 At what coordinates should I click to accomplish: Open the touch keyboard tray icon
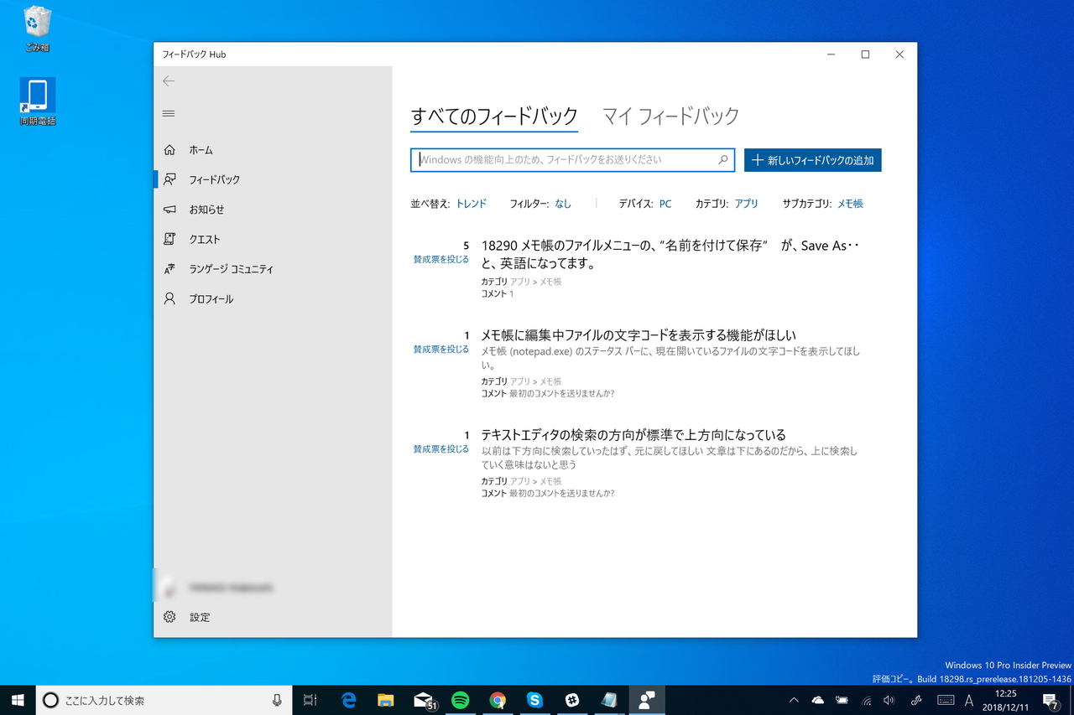tap(946, 700)
